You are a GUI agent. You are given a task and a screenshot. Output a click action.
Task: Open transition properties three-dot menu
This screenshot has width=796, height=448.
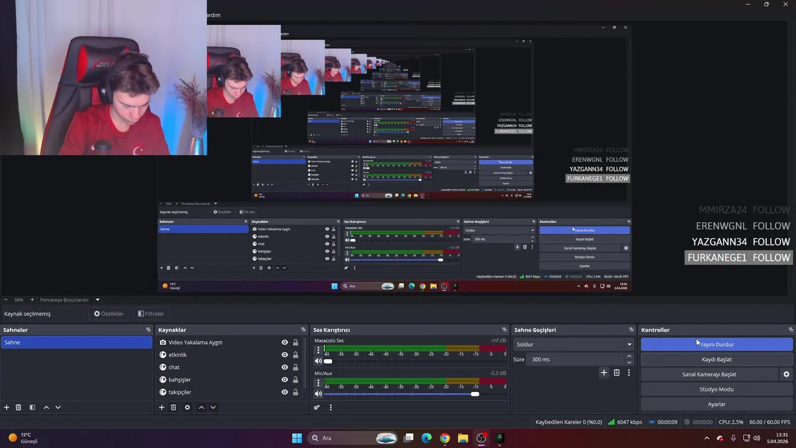tap(629, 373)
